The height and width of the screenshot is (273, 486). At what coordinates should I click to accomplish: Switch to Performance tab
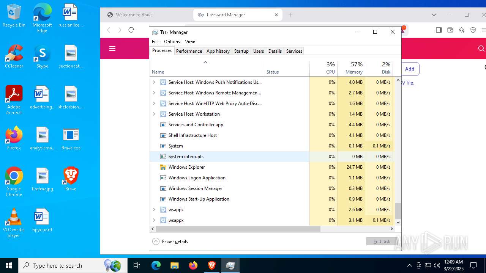point(189,51)
